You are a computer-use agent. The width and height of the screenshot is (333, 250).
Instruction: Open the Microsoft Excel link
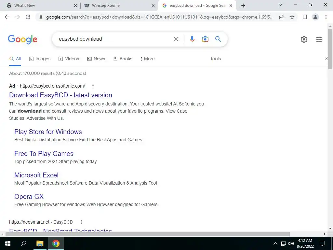(x=36, y=175)
